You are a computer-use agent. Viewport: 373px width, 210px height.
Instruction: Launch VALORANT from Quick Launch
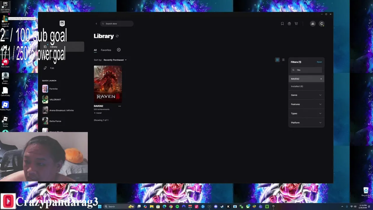52,99
